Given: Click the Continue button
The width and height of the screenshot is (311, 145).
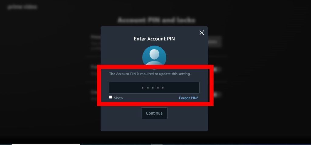Looking at the screenshot, I should point(154,113).
